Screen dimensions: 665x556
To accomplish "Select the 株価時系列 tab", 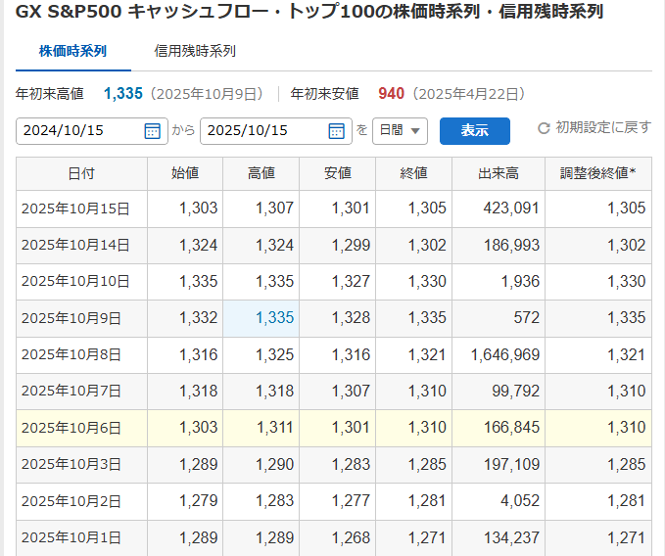I will (x=73, y=51).
